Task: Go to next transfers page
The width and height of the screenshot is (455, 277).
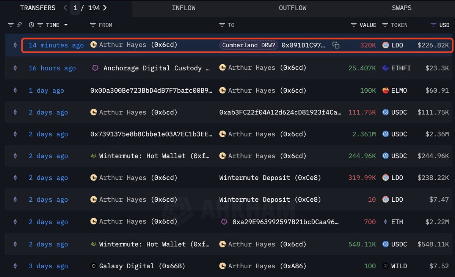Action: point(105,8)
